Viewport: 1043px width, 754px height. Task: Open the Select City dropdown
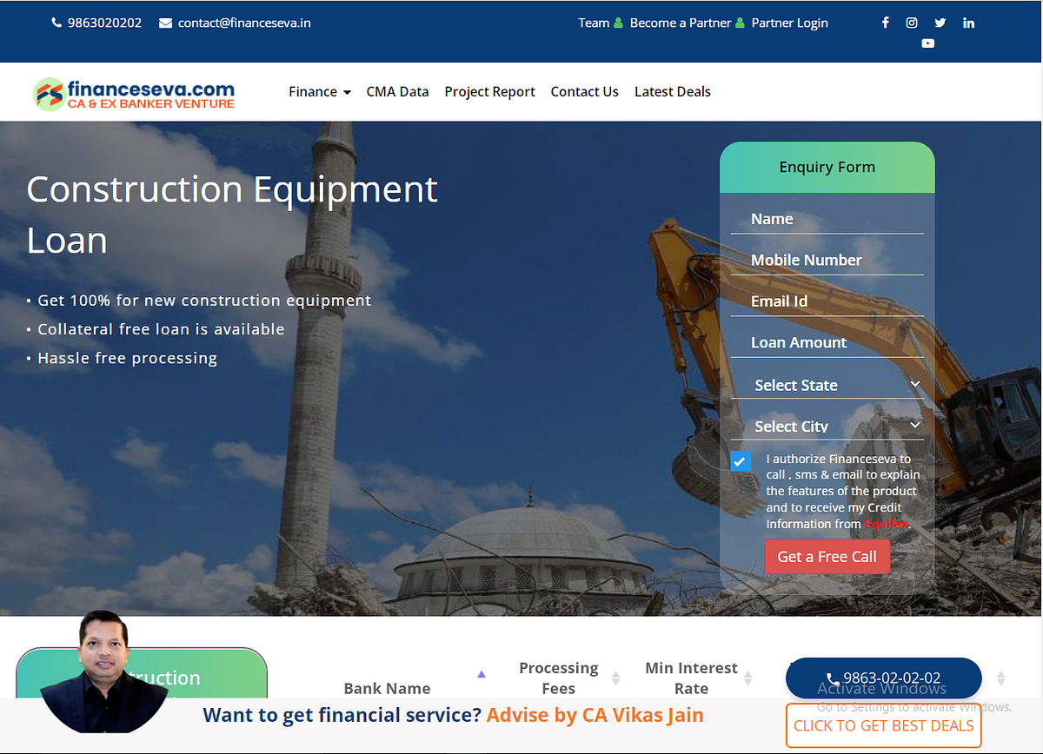point(827,426)
